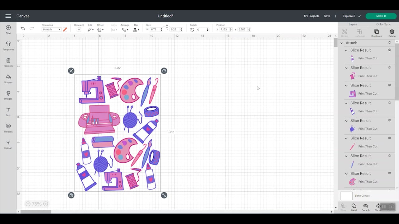Click the red slash operation color swatch

tap(65, 30)
